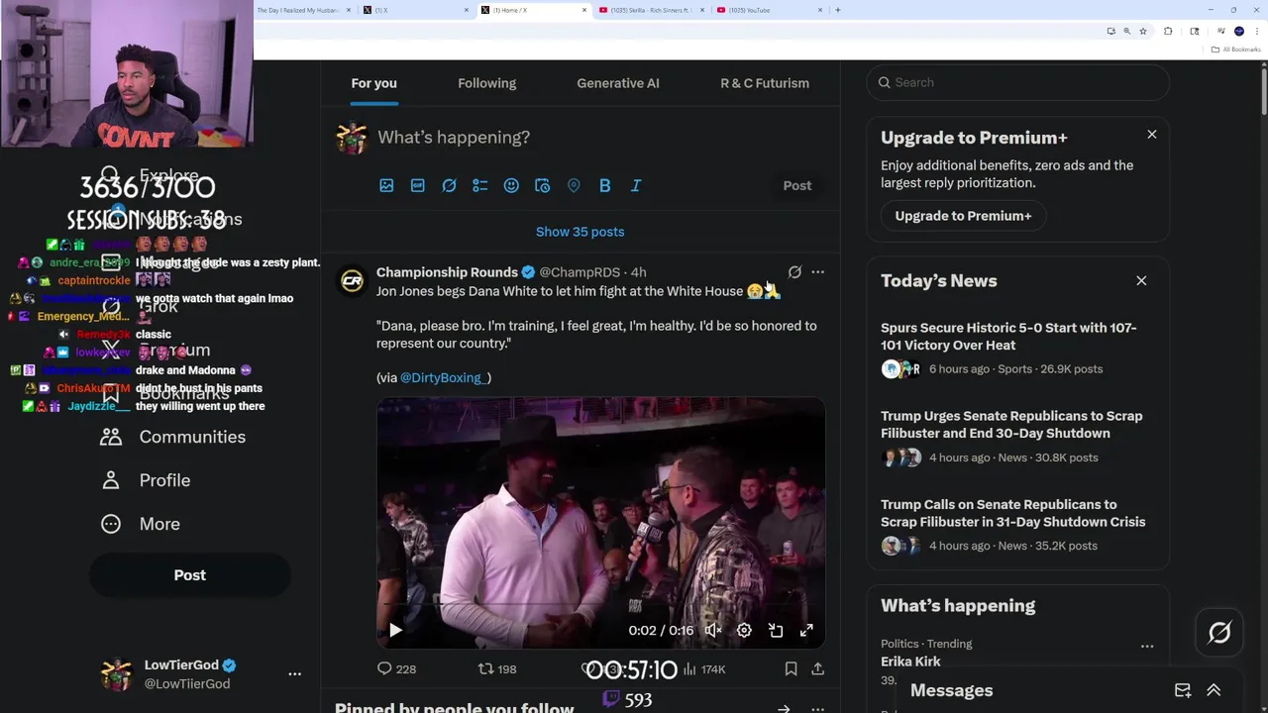Screen dimensions: 1268x713
Task: Expand the Messages drawer upward
Action: coord(1214,690)
